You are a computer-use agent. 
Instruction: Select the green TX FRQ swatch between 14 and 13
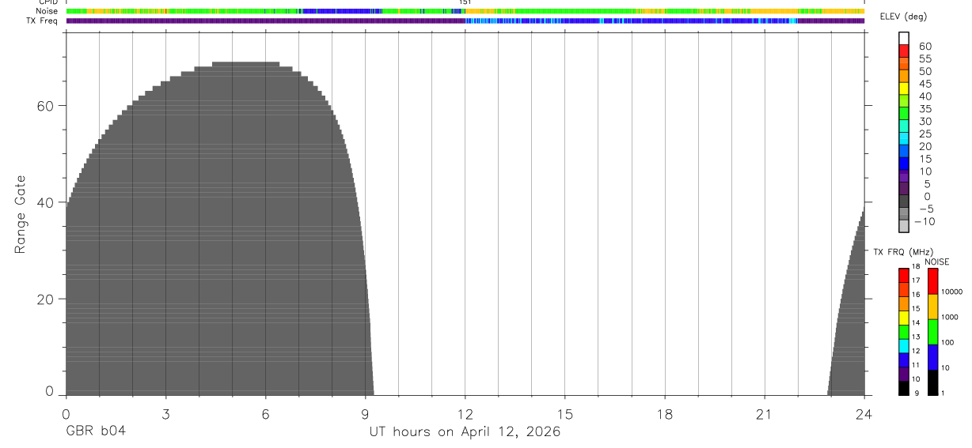pos(903,332)
